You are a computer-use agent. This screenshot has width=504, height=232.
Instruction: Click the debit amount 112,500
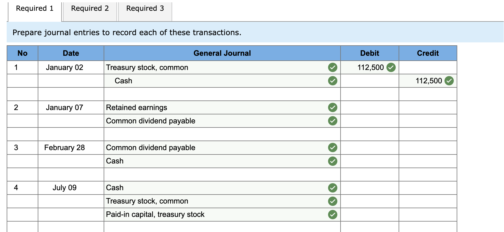370,67
